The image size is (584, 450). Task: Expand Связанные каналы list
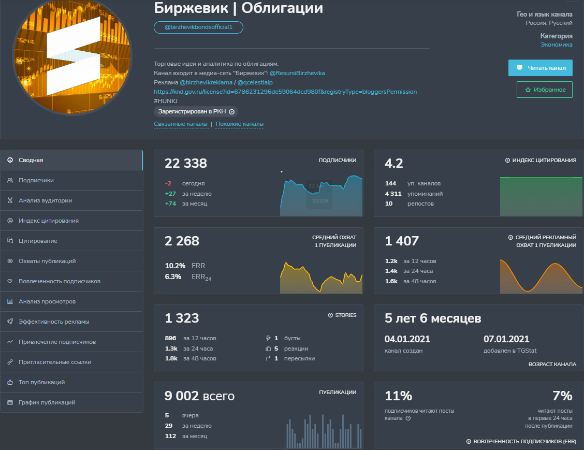click(181, 124)
